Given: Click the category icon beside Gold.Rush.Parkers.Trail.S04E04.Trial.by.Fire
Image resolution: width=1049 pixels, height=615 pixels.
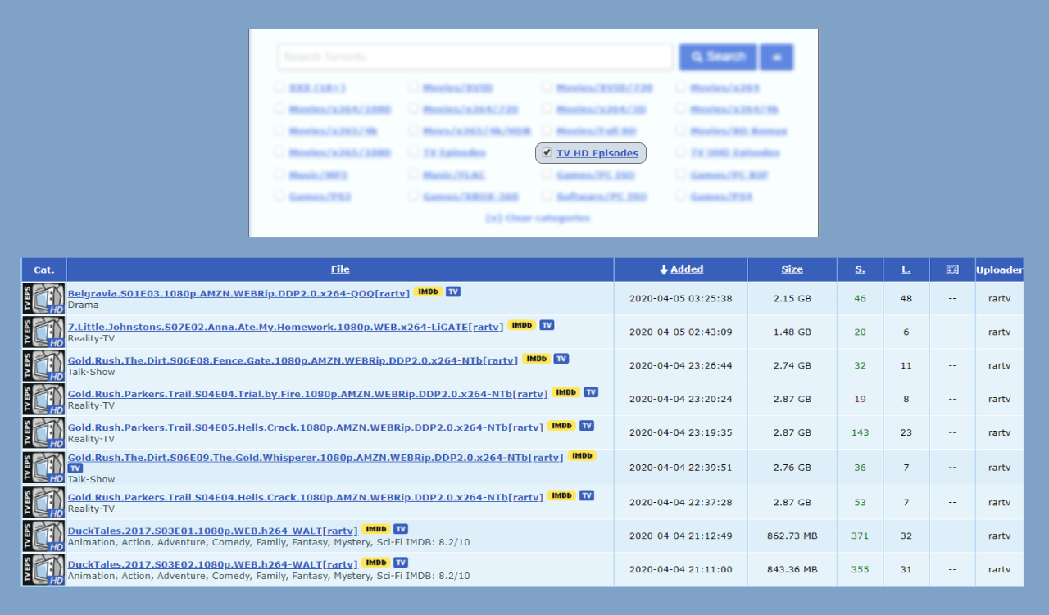Looking at the screenshot, I should point(43,399).
